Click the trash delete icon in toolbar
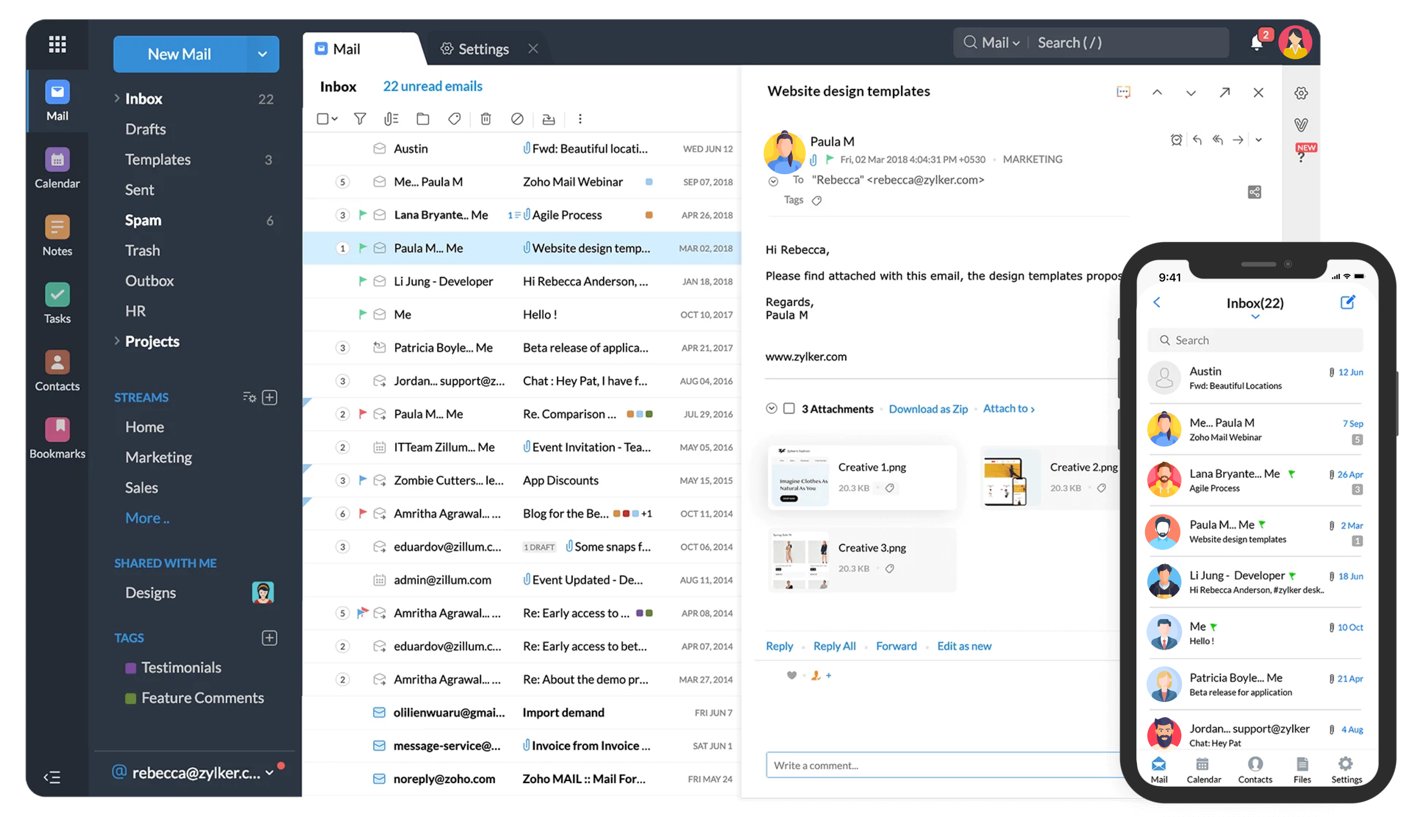 click(486, 119)
